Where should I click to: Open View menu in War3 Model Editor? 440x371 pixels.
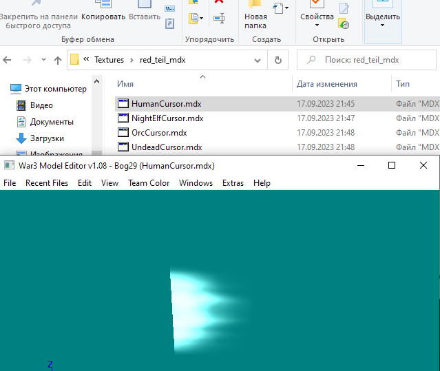click(x=109, y=183)
